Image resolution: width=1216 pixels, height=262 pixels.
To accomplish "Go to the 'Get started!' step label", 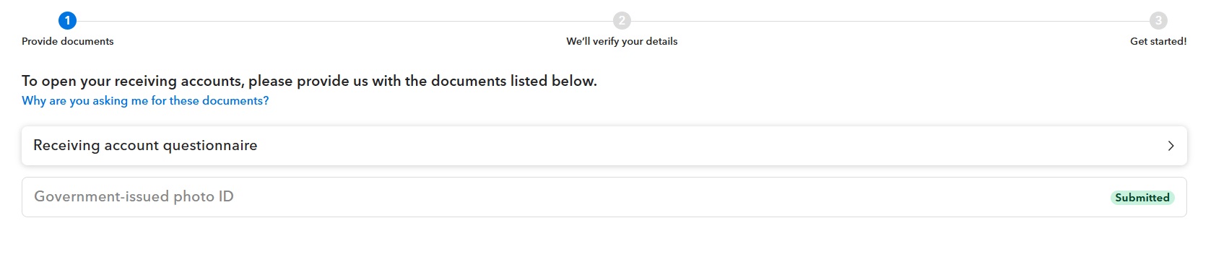I will pyautogui.click(x=1158, y=41).
